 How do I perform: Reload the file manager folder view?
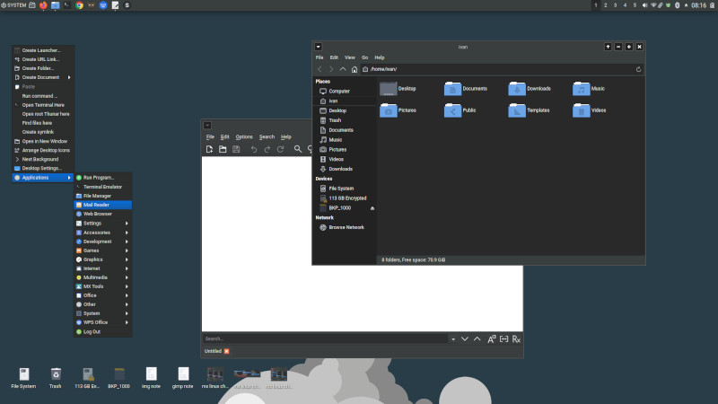pyautogui.click(x=638, y=69)
